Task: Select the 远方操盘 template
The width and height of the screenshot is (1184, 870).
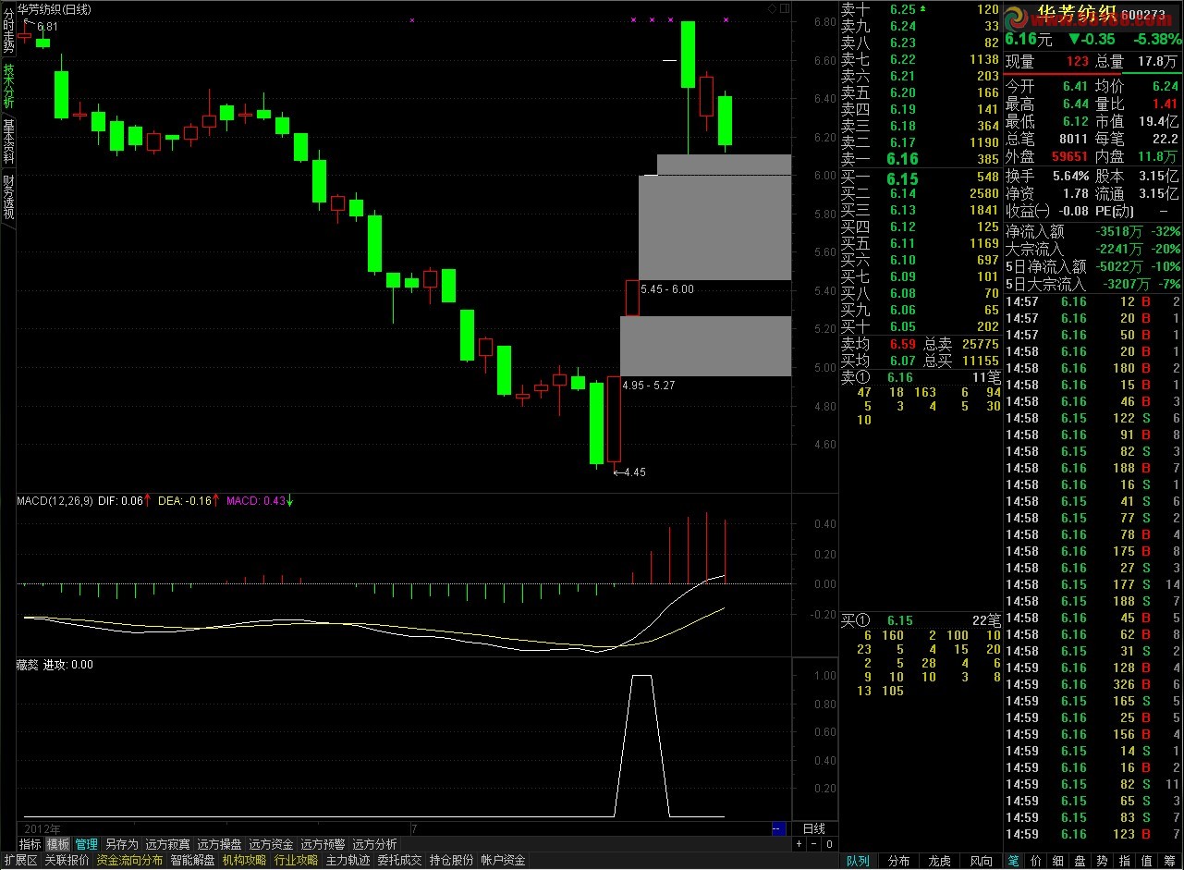Action: (219, 844)
